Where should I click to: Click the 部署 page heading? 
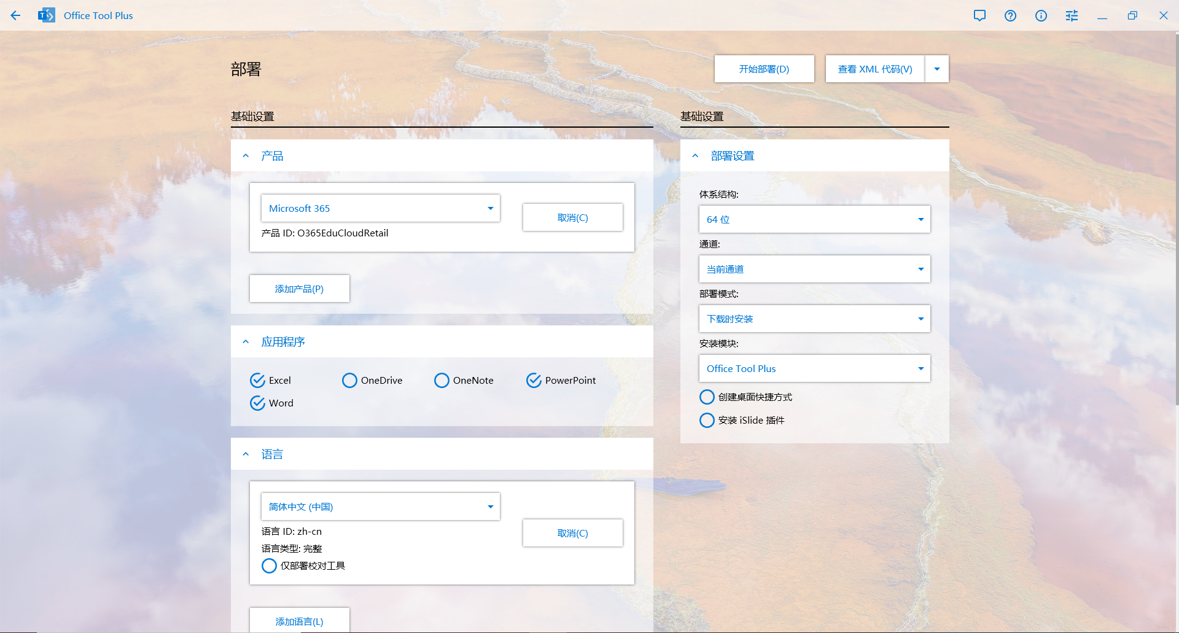pos(246,69)
